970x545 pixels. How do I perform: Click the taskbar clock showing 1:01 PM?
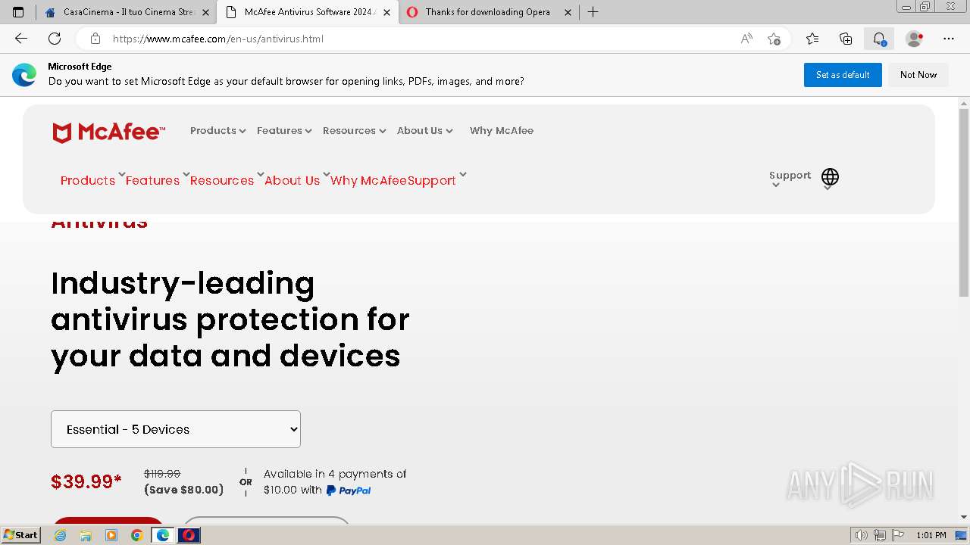(x=931, y=535)
